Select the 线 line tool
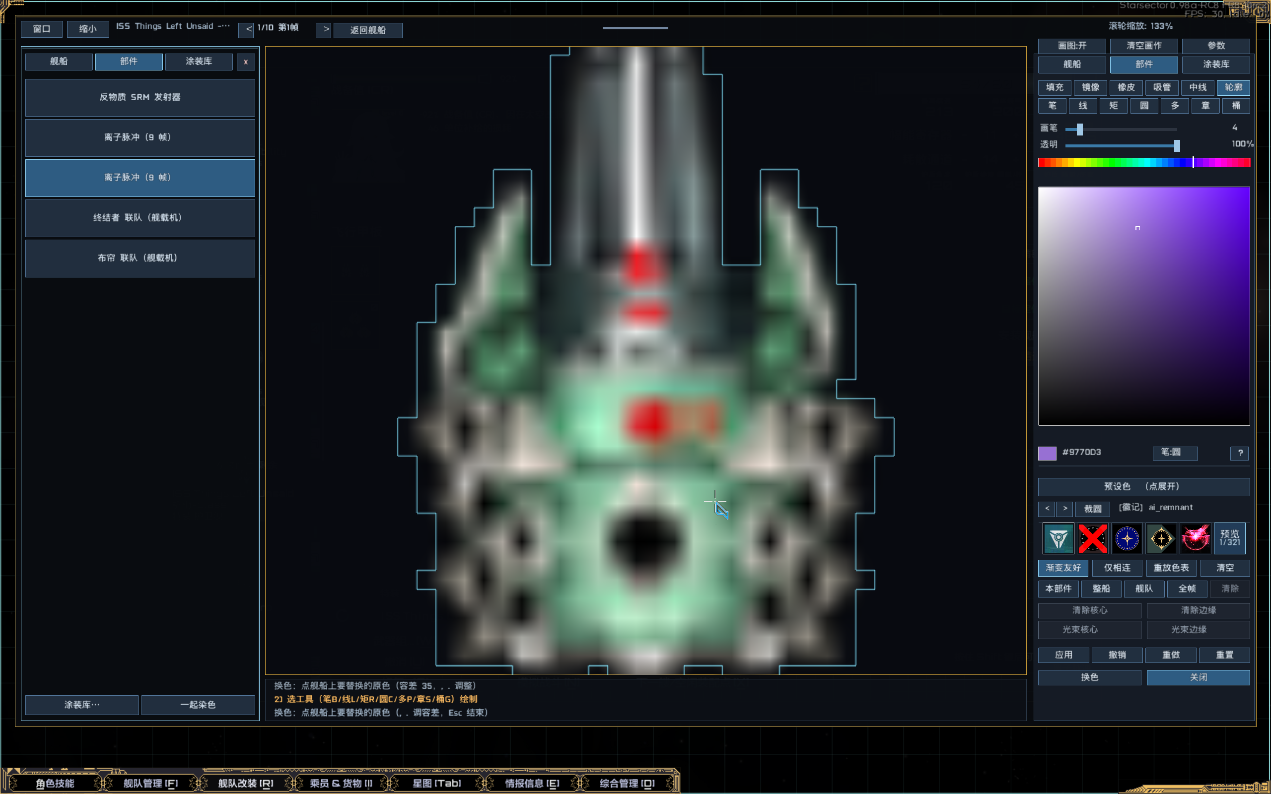 [x=1082, y=106]
